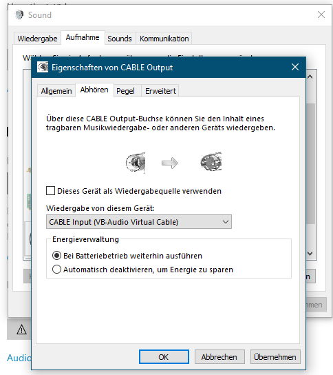
Task: Open Kommunikation tab in Sound window
Action: click(x=164, y=39)
